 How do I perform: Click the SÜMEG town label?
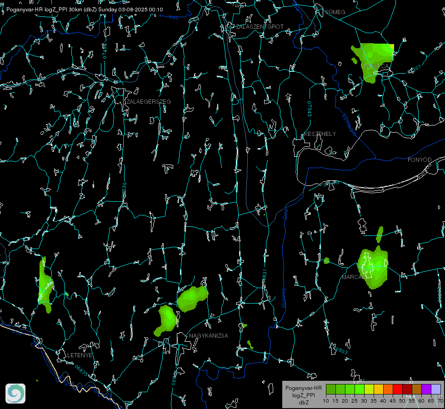(335, 12)
